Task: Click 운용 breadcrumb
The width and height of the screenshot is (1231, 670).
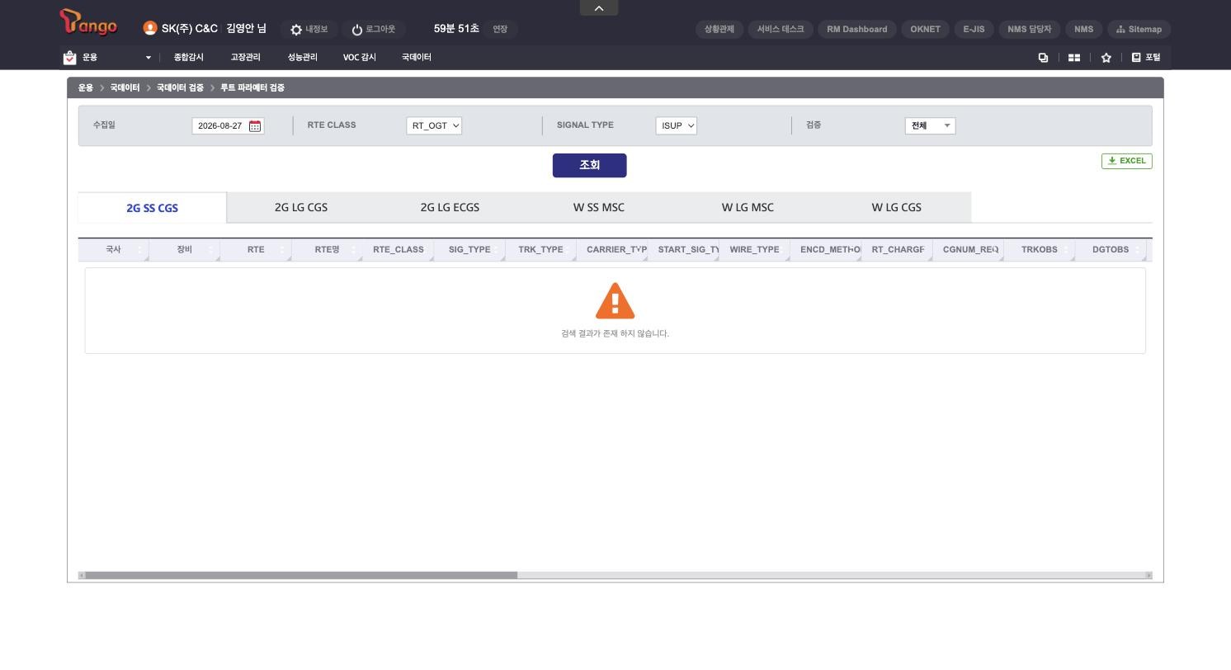Action: click(86, 87)
